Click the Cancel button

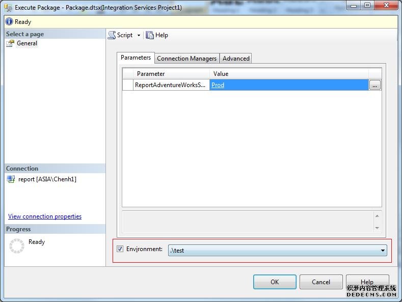pyautogui.click(x=320, y=282)
